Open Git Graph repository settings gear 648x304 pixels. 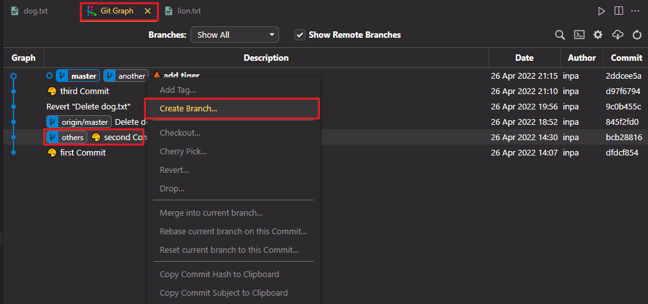click(598, 35)
